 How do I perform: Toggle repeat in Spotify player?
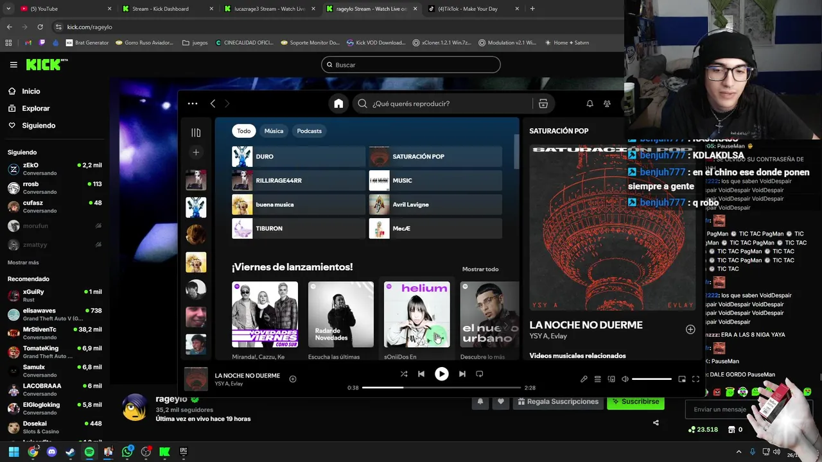point(479,373)
